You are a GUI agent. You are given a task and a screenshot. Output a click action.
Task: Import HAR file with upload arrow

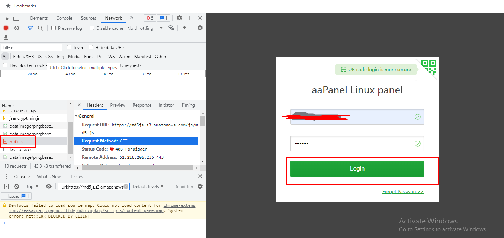tap(184, 28)
